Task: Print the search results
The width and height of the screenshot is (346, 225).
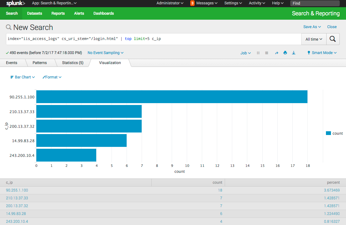Action: coord(285,53)
